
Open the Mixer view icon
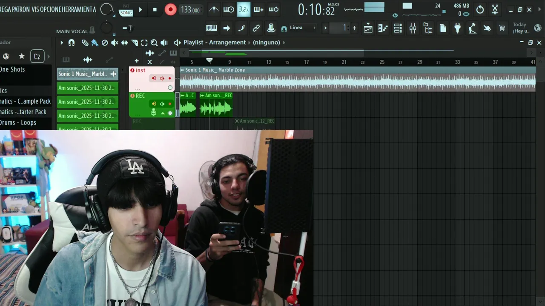click(x=413, y=28)
